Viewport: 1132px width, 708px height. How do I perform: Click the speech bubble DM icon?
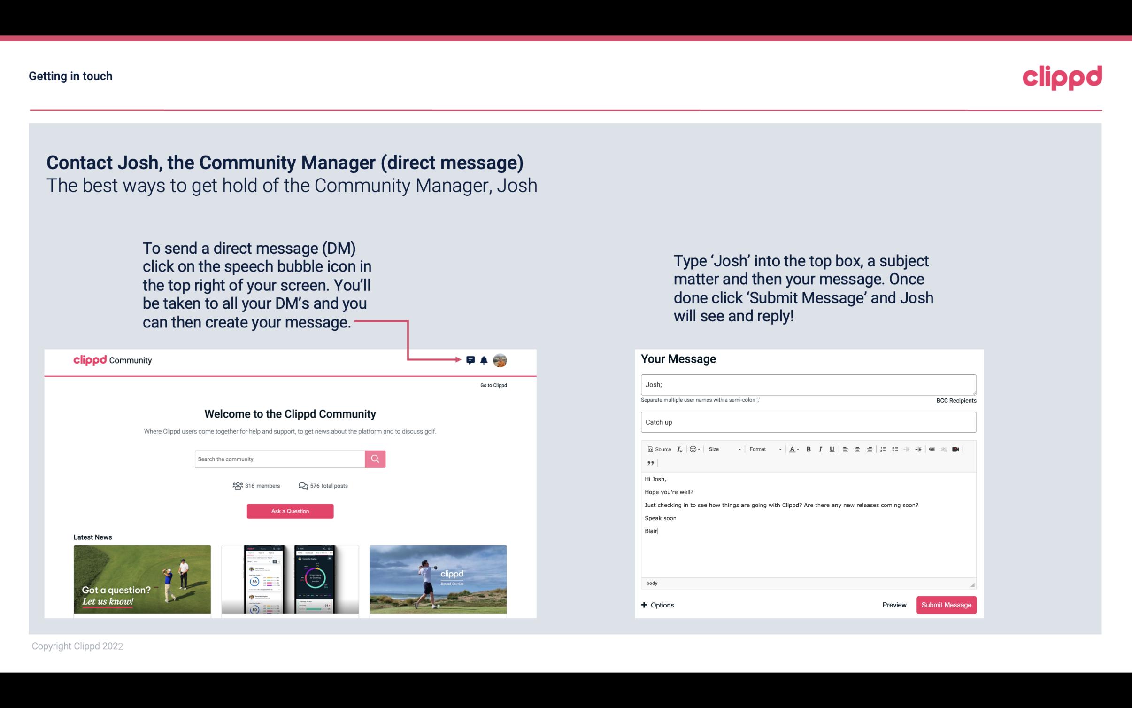pos(471,360)
